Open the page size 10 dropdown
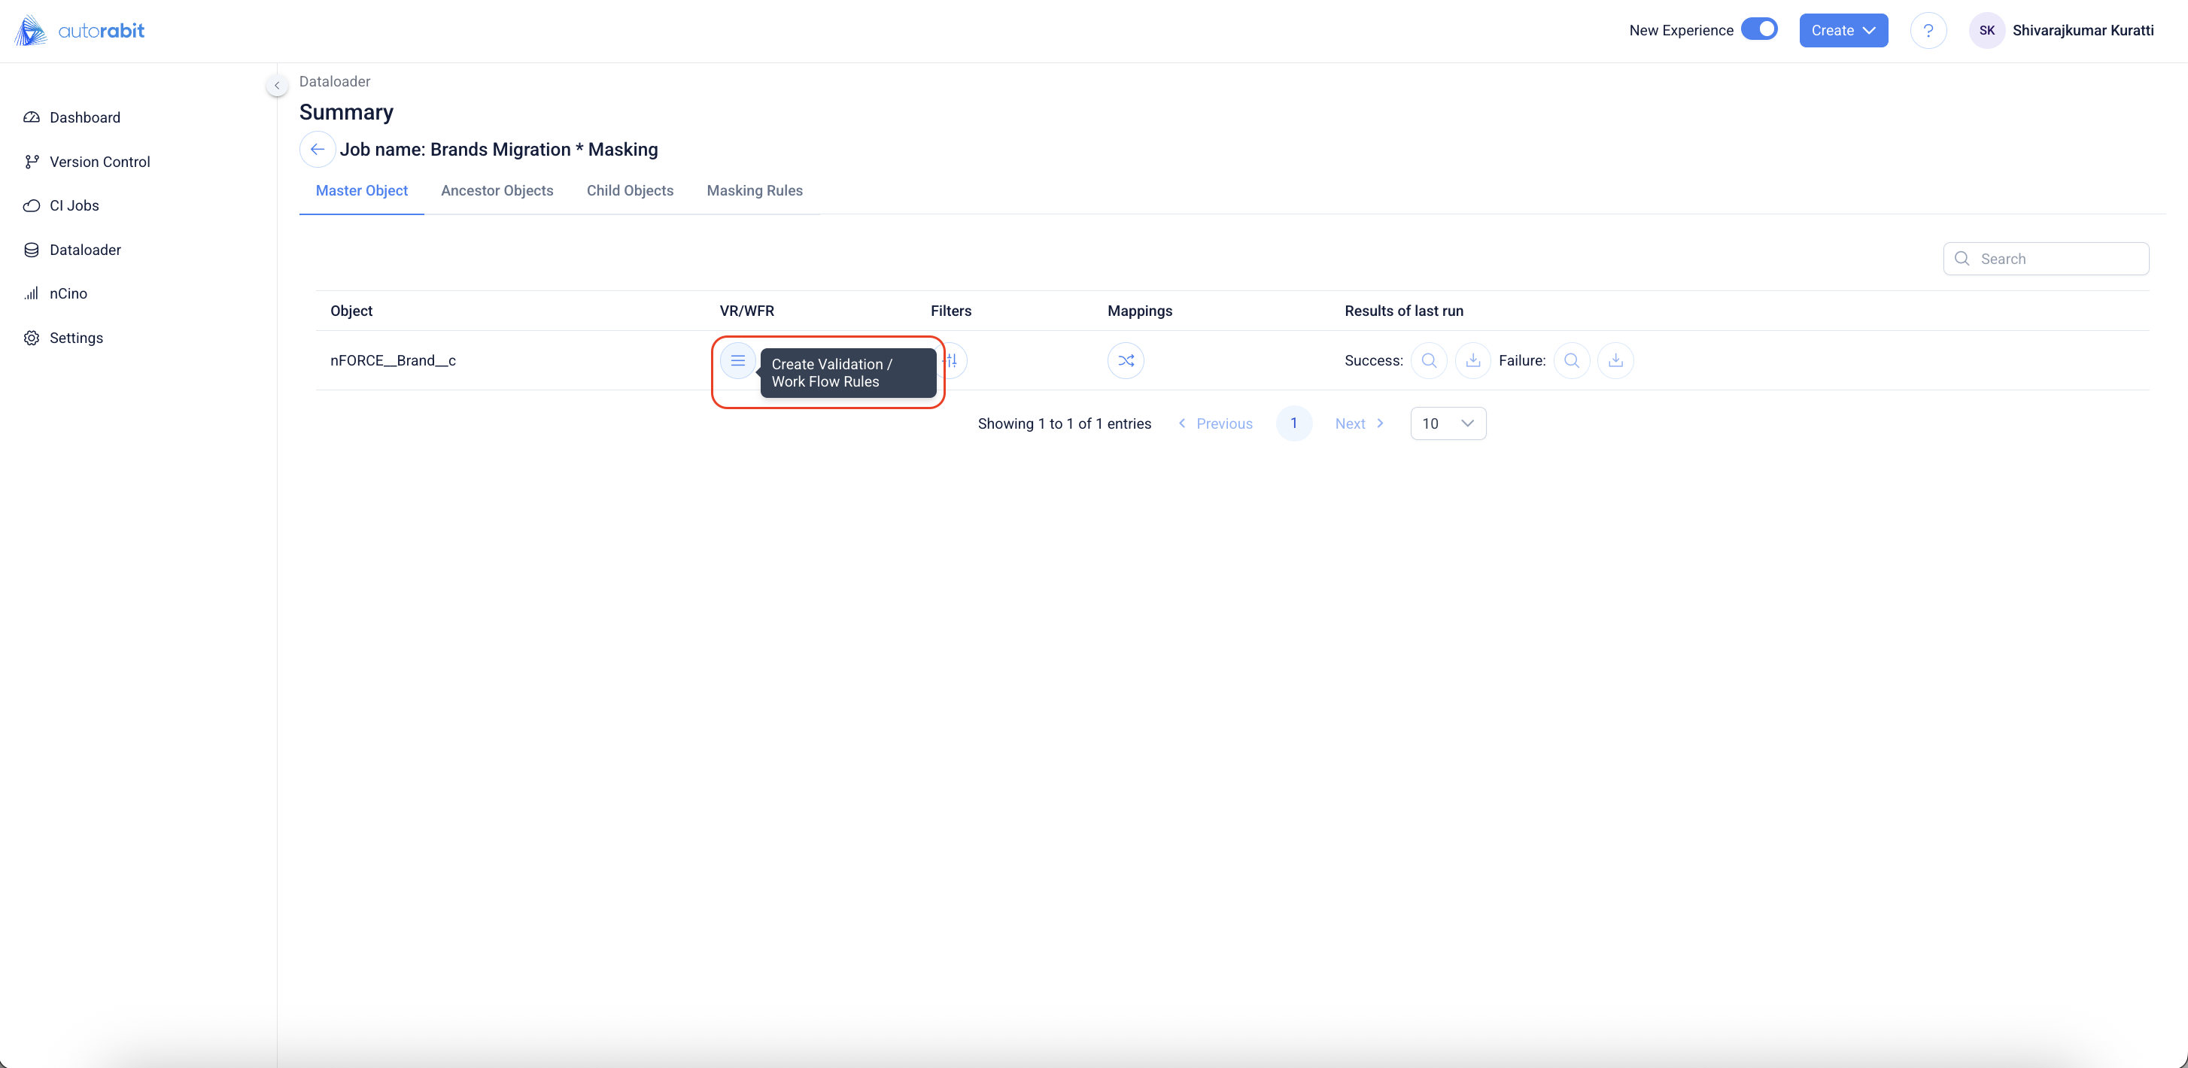Image resolution: width=2188 pixels, height=1068 pixels. click(x=1448, y=423)
